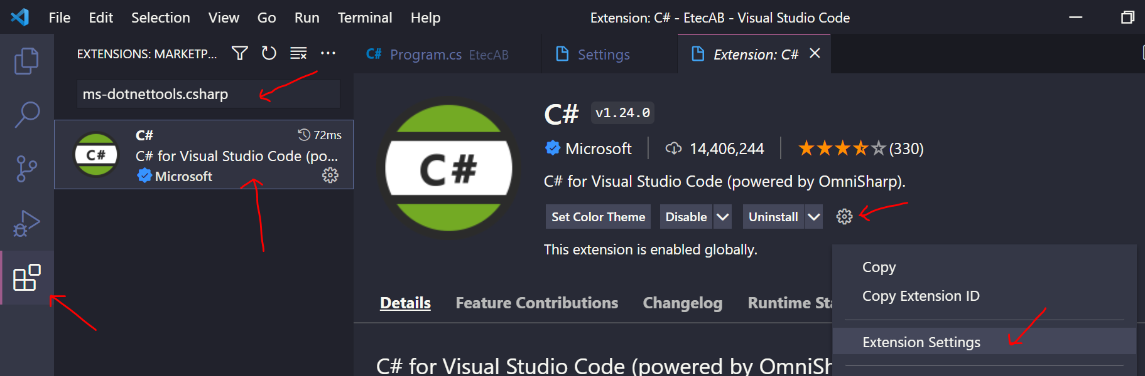Open the Help menu

pyautogui.click(x=426, y=18)
